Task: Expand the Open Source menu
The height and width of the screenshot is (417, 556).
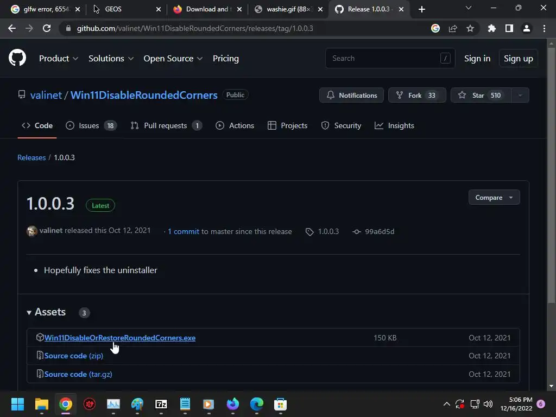Action: 173,59
